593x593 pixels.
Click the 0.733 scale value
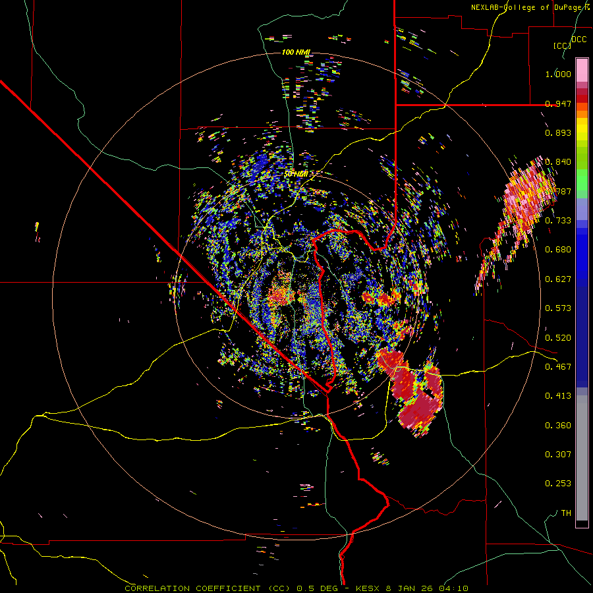pyautogui.click(x=558, y=220)
